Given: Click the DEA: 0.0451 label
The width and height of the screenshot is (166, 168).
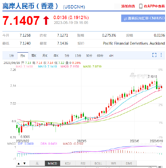Looking at the screenshot, I should click(49, 144).
